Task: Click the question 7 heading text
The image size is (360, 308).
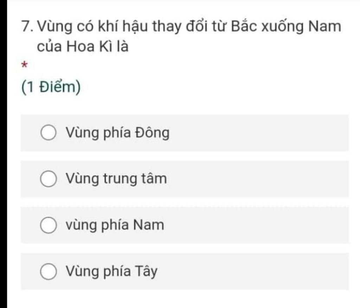Action: (181, 36)
